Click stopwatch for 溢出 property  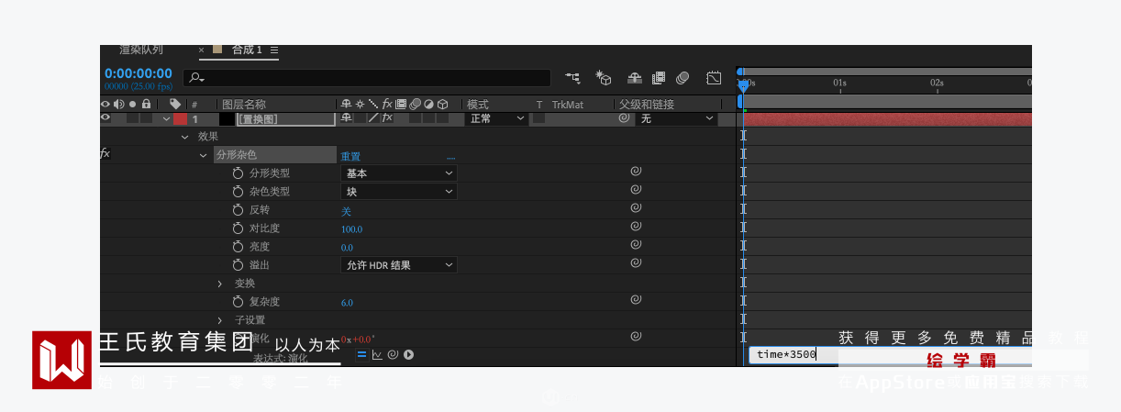(238, 264)
